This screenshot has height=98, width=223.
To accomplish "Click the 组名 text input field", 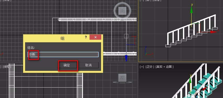I will pos(63,54).
